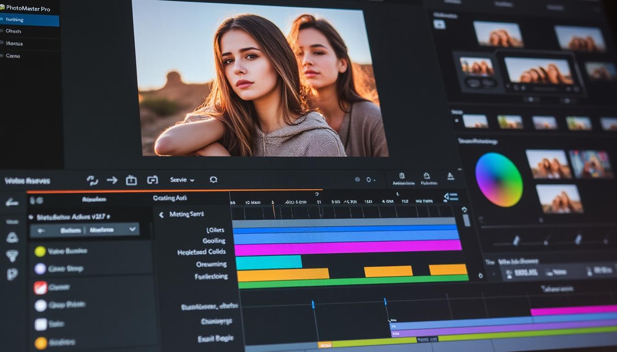
Task: Click the blue list icon above timeline scrollbar
Action: coord(451,197)
